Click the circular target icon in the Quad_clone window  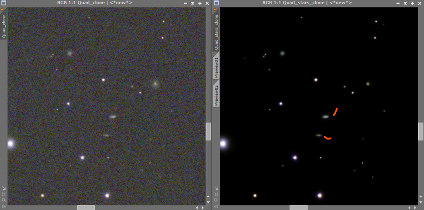tap(4, 207)
